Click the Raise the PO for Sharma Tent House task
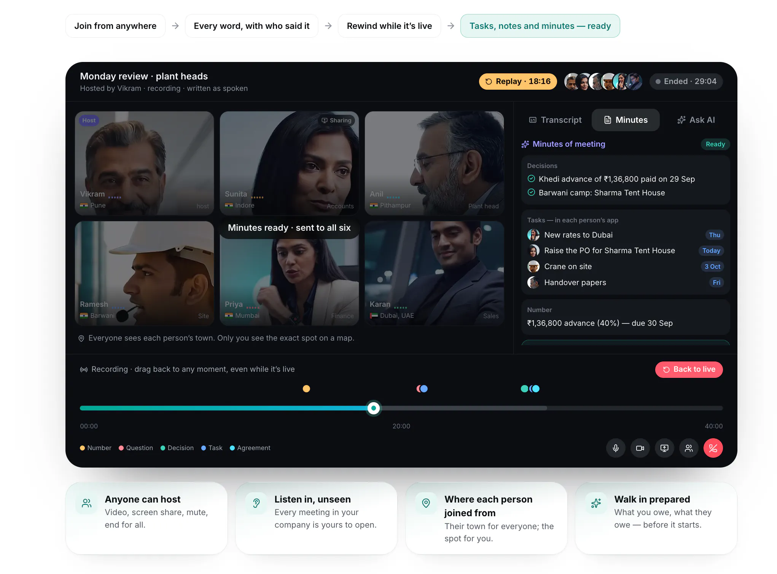 coord(626,251)
